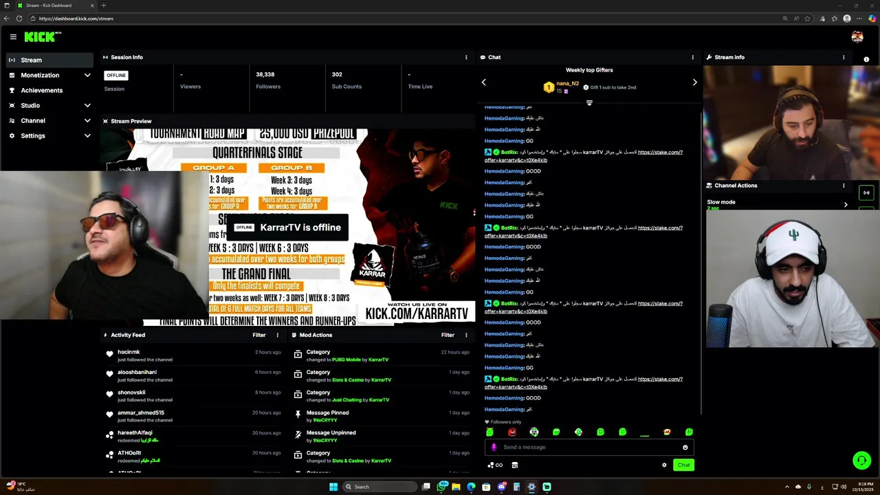Screen dimensions: 880x495
Task: Click the green Chat send button
Action: coord(683,465)
